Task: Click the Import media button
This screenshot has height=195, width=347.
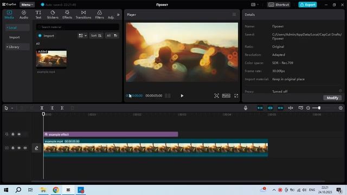Action: click(x=46, y=36)
